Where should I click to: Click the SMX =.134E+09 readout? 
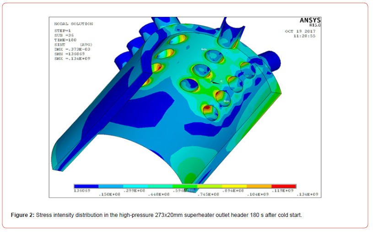pyautogui.click(x=72, y=58)
